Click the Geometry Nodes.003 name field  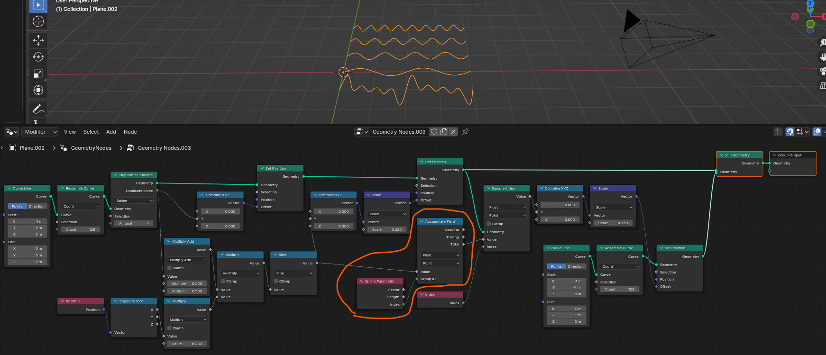pyautogui.click(x=399, y=132)
